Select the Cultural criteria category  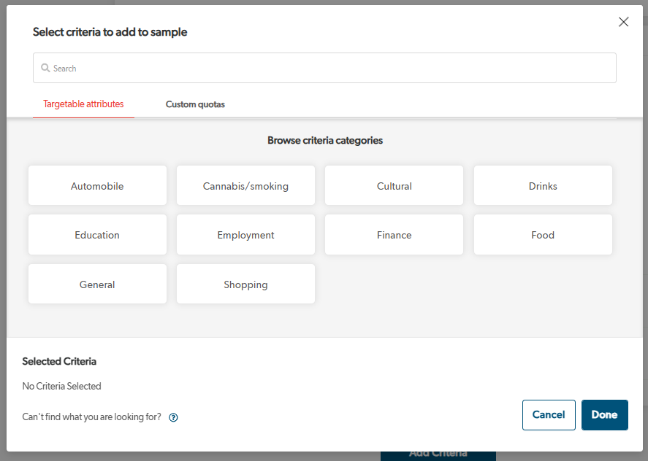[394, 186]
